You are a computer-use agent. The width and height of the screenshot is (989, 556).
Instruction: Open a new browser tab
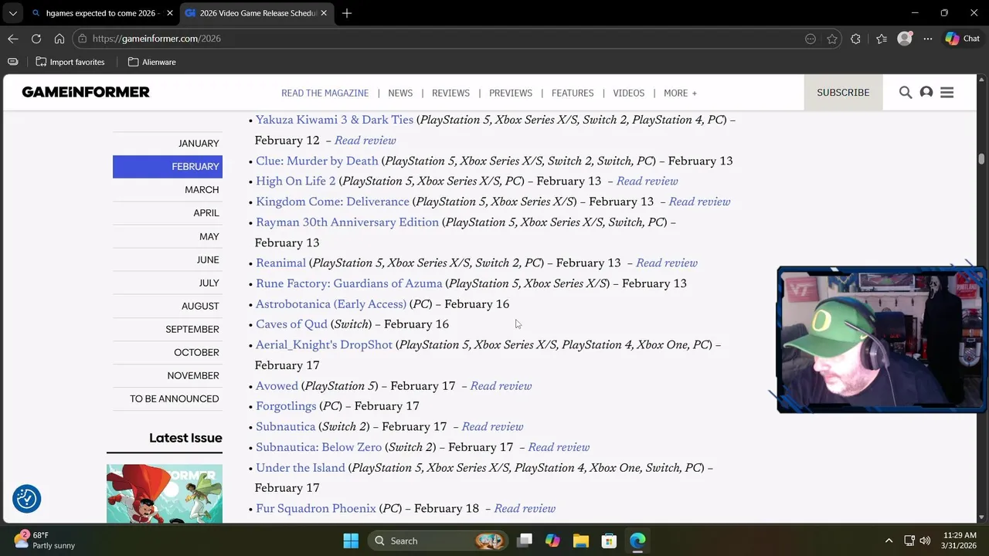coord(347,13)
